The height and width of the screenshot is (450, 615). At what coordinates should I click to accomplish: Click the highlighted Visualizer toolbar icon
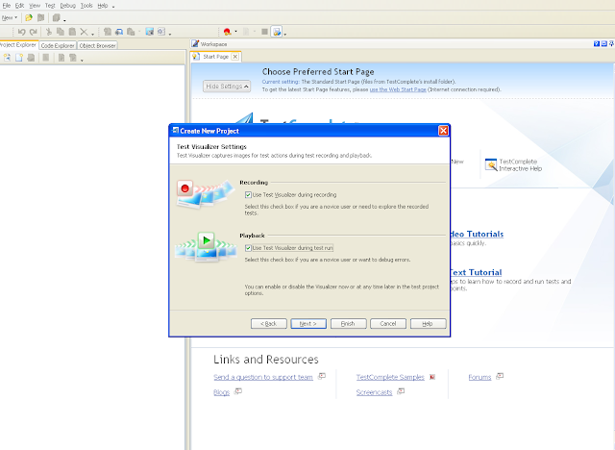[277, 32]
